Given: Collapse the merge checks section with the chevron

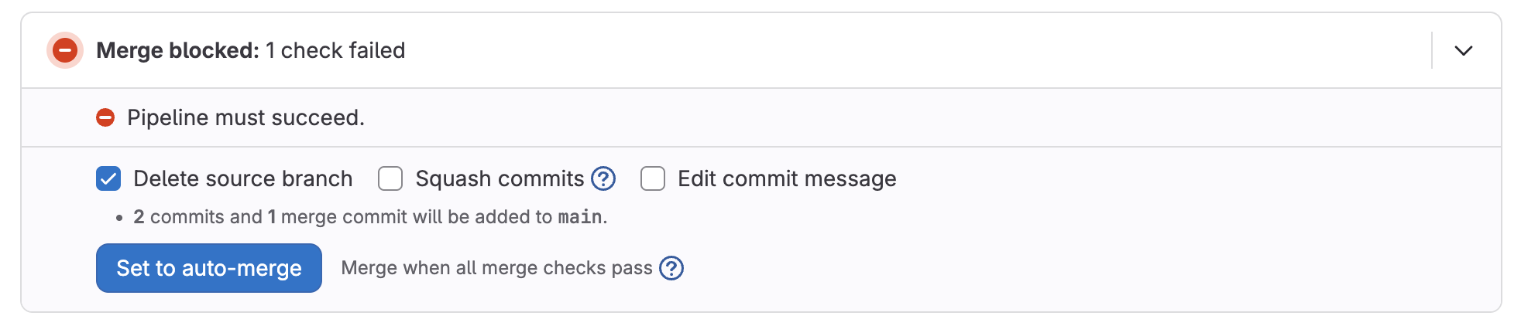Looking at the screenshot, I should coord(1463,50).
